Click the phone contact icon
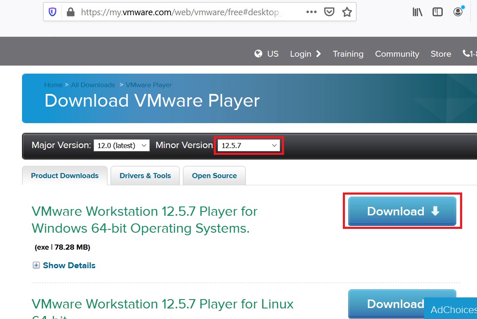477x319 pixels. click(466, 53)
